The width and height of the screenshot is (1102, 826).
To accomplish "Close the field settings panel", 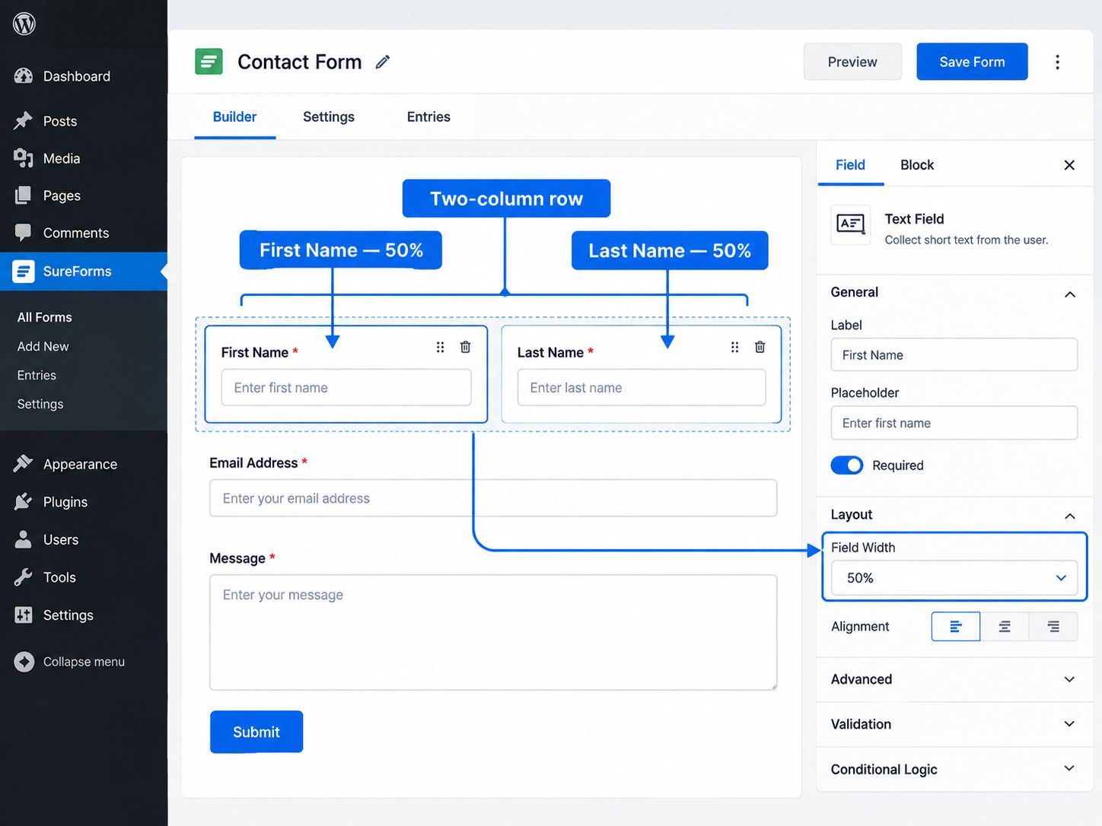I will (1069, 165).
